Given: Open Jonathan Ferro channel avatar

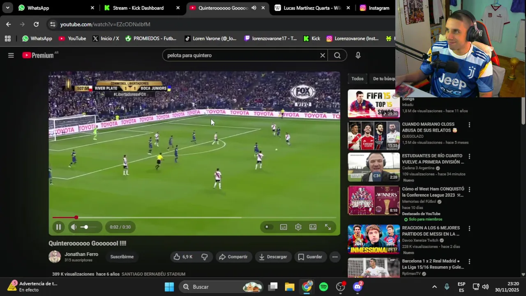Looking at the screenshot, I should (55, 257).
